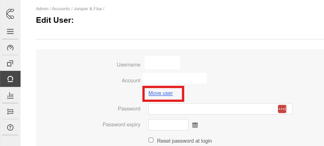The width and height of the screenshot is (324, 146).
Task: Open the password expiry calendar picker
Action: click(x=195, y=125)
